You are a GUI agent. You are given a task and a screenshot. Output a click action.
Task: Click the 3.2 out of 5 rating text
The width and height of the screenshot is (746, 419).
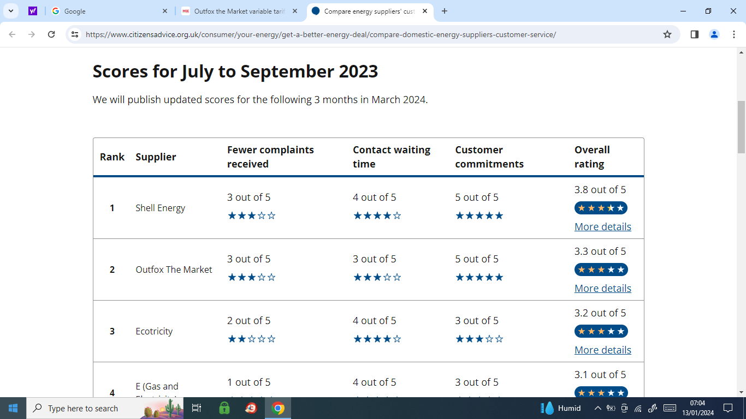[x=600, y=313]
